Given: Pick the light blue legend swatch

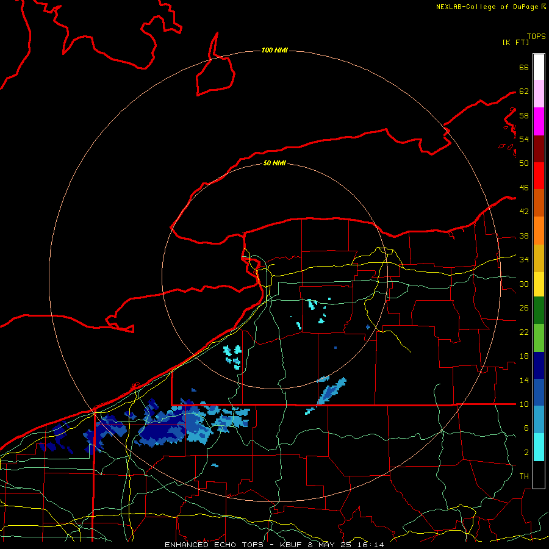Looking at the screenshot, I should pyautogui.click(x=539, y=419).
